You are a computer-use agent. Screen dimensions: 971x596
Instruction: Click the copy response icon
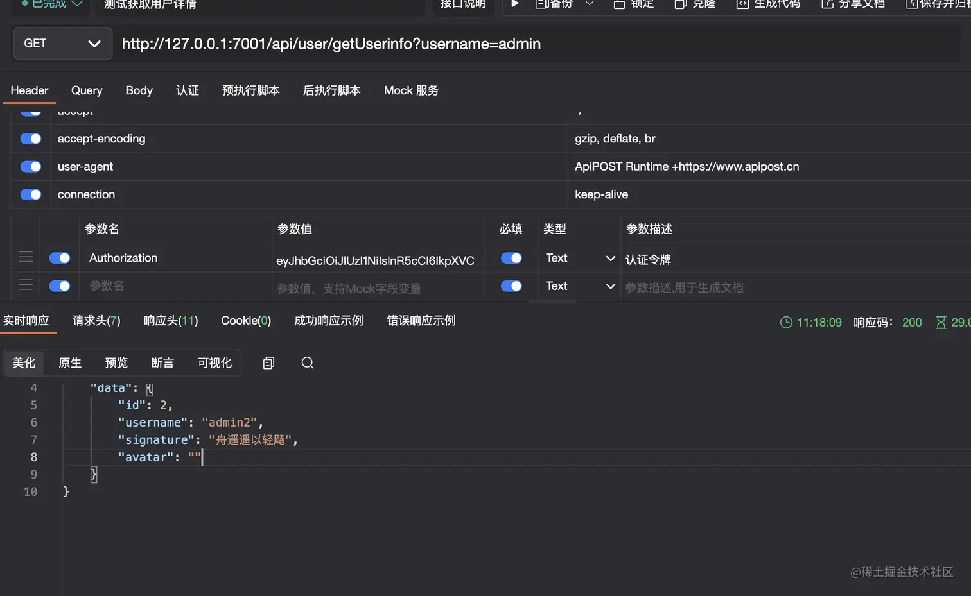pyautogui.click(x=269, y=363)
